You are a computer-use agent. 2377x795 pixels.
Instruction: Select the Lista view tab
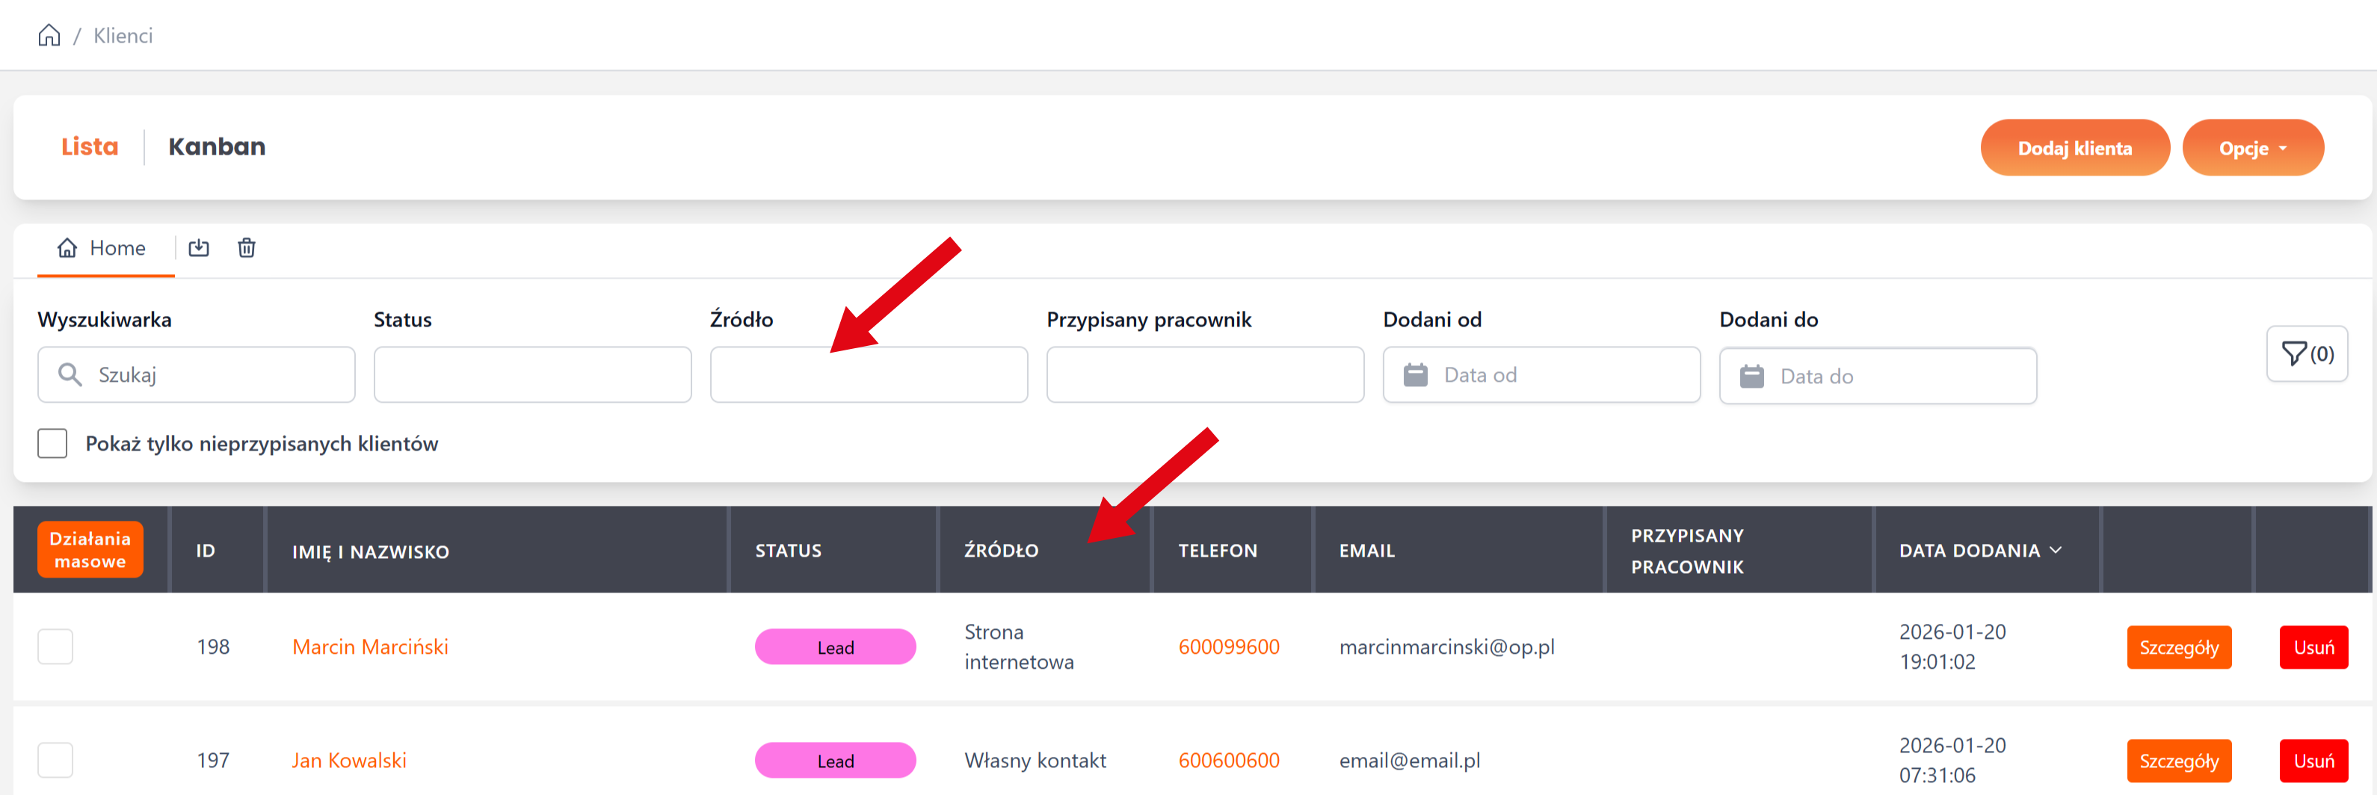point(90,146)
